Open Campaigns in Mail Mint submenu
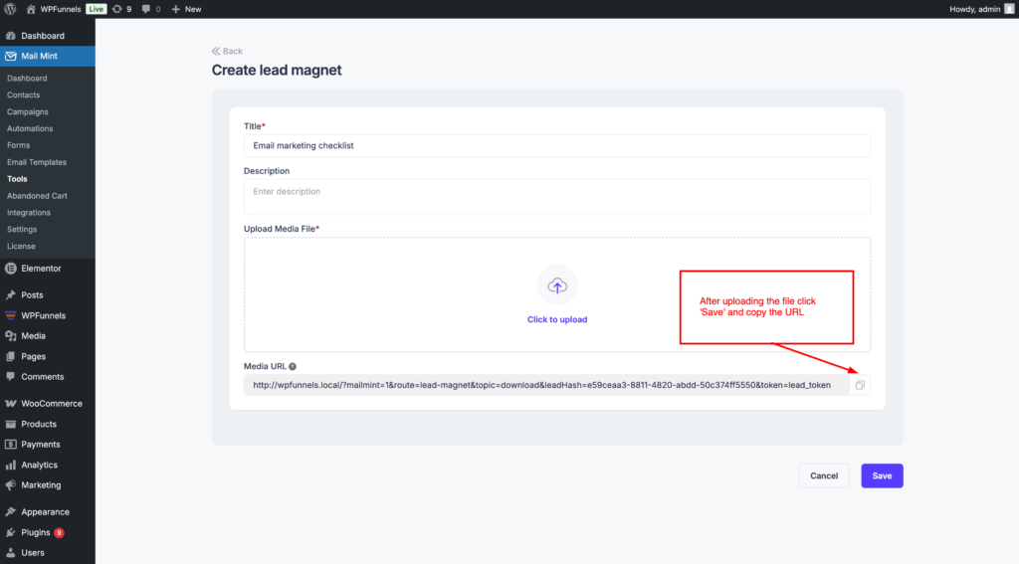This screenshot has width=1019, height=564. [27, 111]
